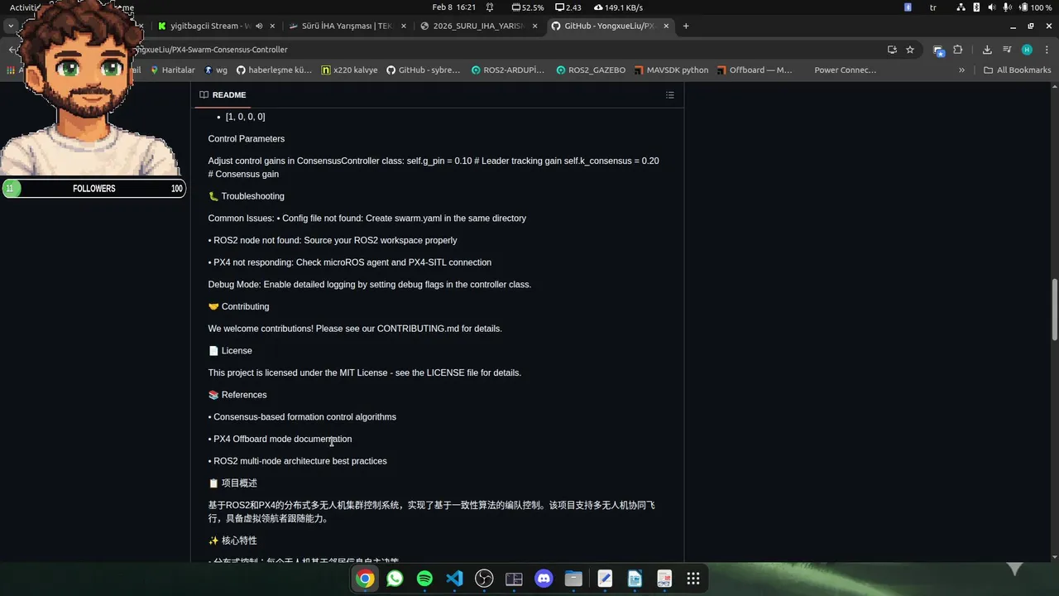Open the MAVSDK python bookmark
Viewport: 1059px width, 596px height.
(671, 70)
